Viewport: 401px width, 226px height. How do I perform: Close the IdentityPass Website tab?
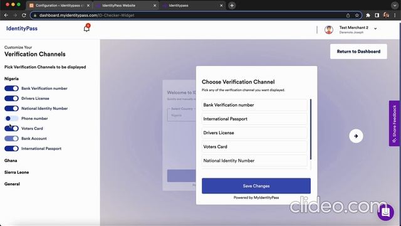(x=155, y=6)
